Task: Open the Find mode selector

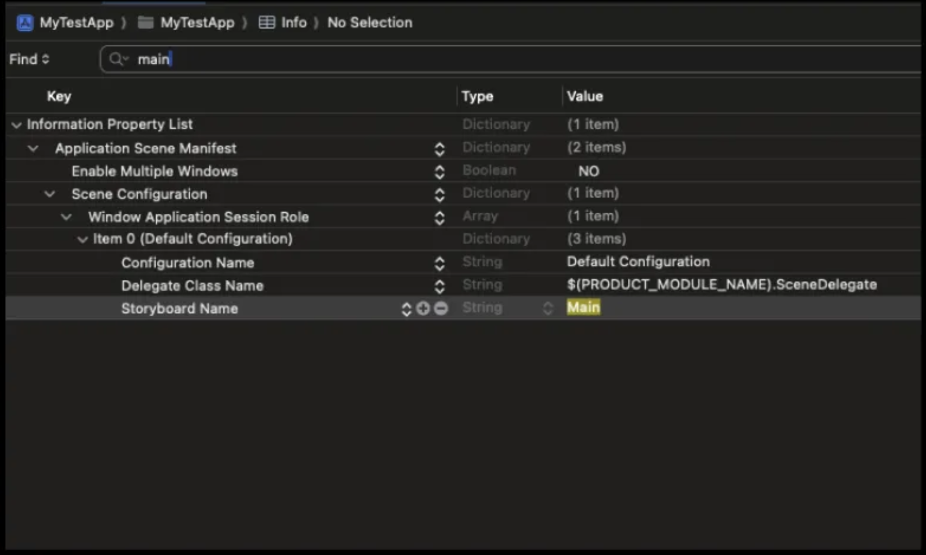Action: (29, 59)
